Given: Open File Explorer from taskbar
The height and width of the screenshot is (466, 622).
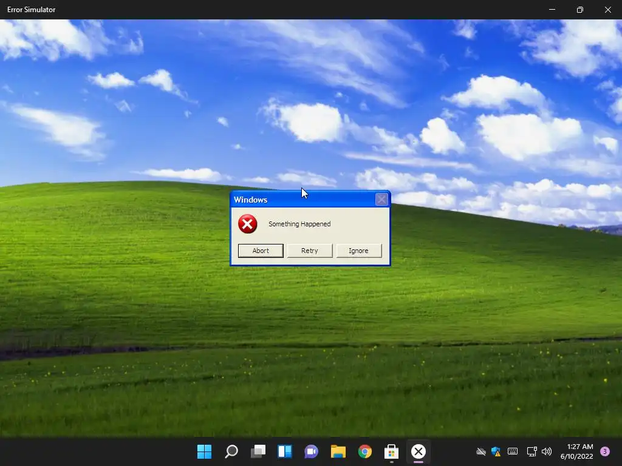Looking at the screenshot, I should 338,451.
